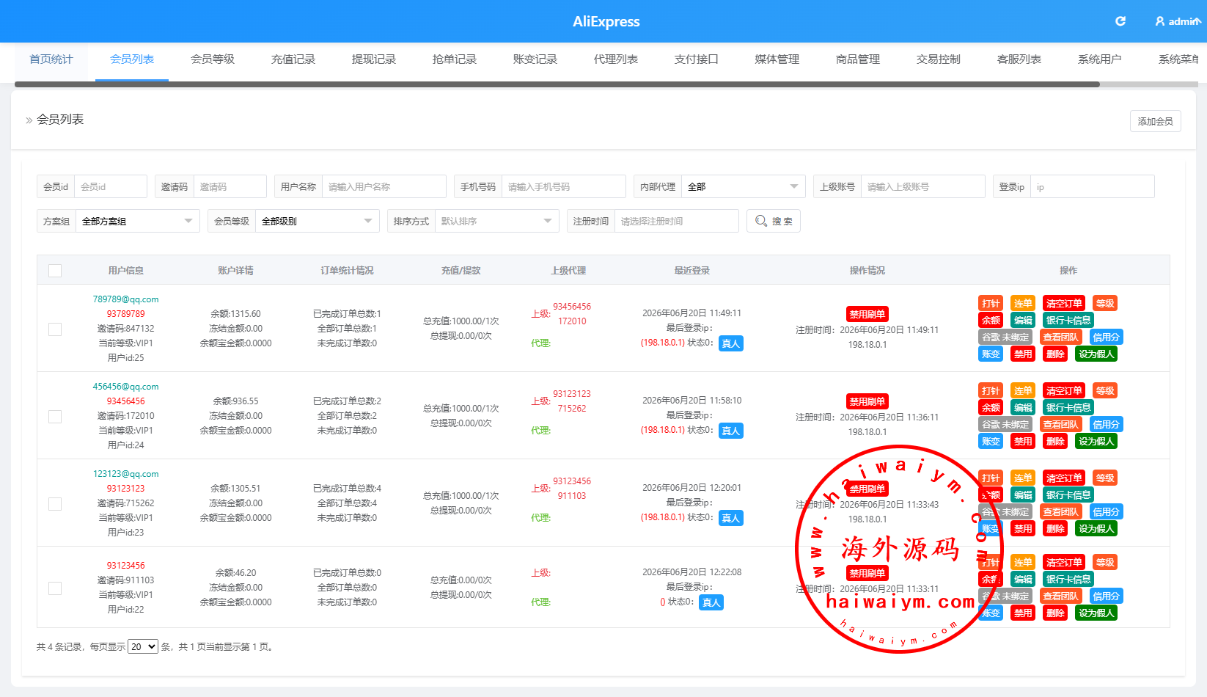Toggle the select-all checkbox in the table header
Viewport: 1207px width, 697px height.
point(55,271)
